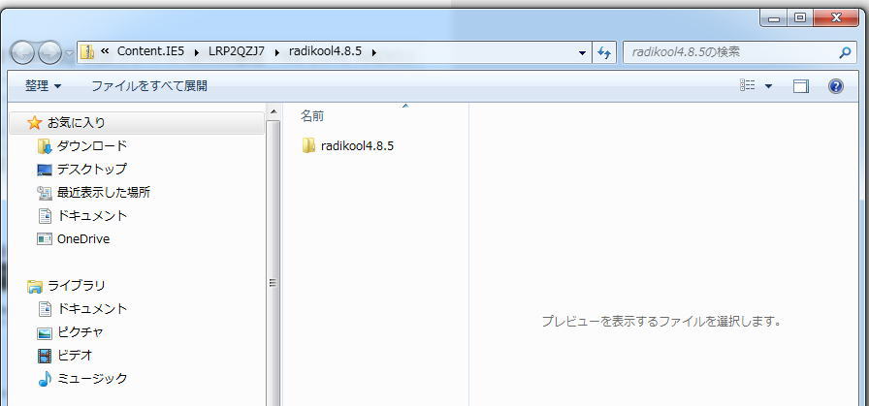Select radikool4.8.5 in the address path
Viewport: 869px width, 406px height.
pyautogui.click(x=325, y=51)
